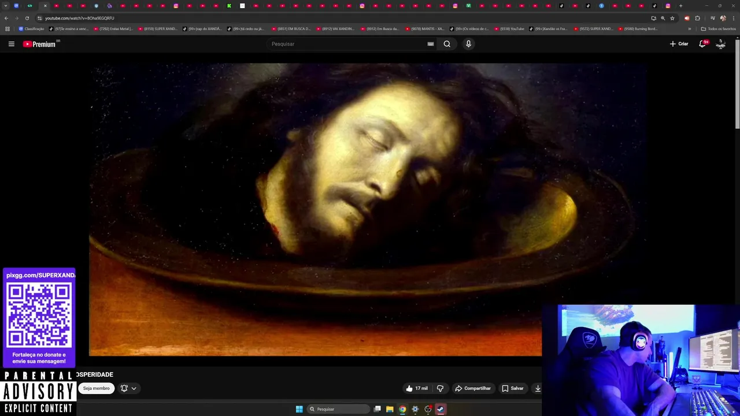Save the video with Salvar

[x=513, y=388]
